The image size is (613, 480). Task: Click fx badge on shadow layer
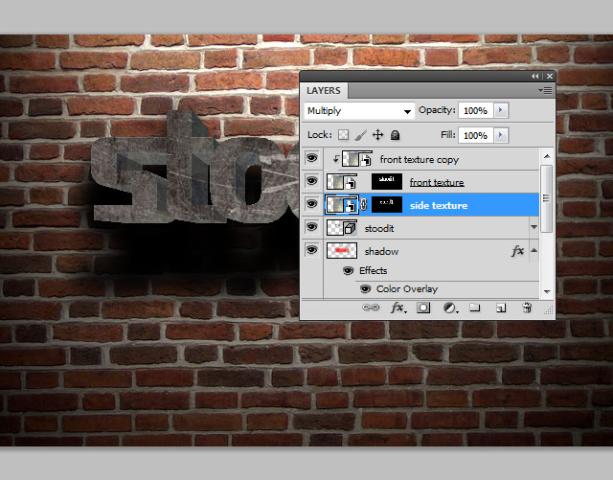click(517, 251)
